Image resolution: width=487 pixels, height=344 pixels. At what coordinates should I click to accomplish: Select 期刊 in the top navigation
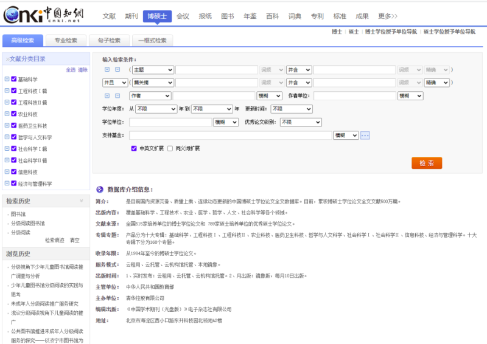pos(131,16)
